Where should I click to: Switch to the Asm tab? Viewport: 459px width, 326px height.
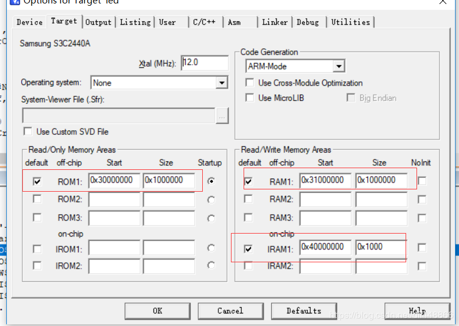click(x=240, y=22)
